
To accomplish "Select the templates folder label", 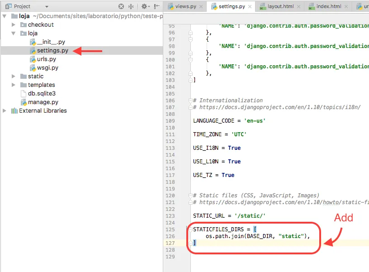I will 42,85.
